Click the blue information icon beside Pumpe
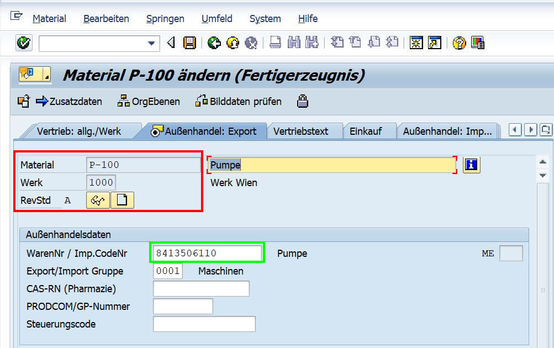 tap(471, 165)
